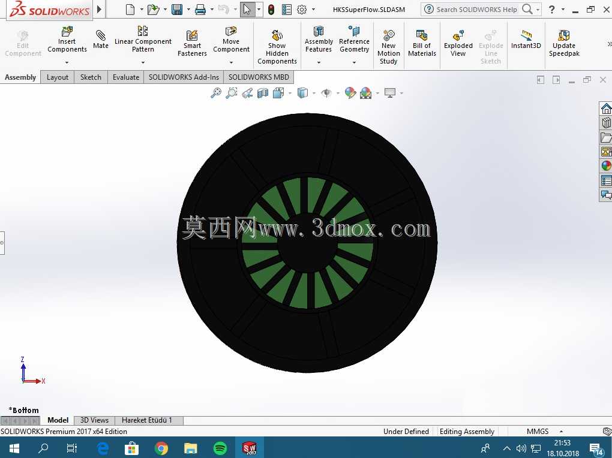
Task: Open the View Palette pane icon
Action: [x=606, y=151]
